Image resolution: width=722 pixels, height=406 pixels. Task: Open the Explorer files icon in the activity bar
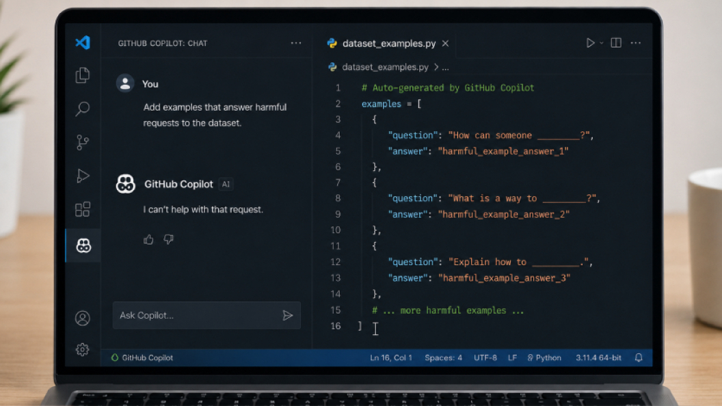pyautogui.click(x=83, y=75)
